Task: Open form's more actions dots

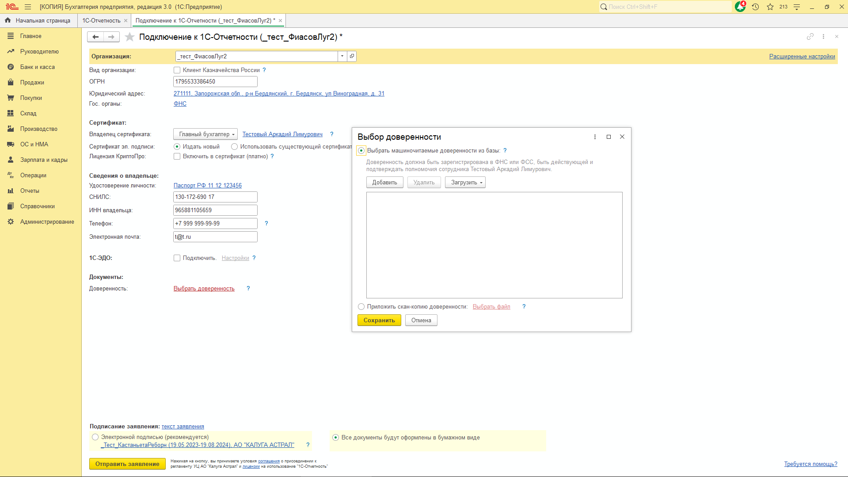Action: point(823,37)
